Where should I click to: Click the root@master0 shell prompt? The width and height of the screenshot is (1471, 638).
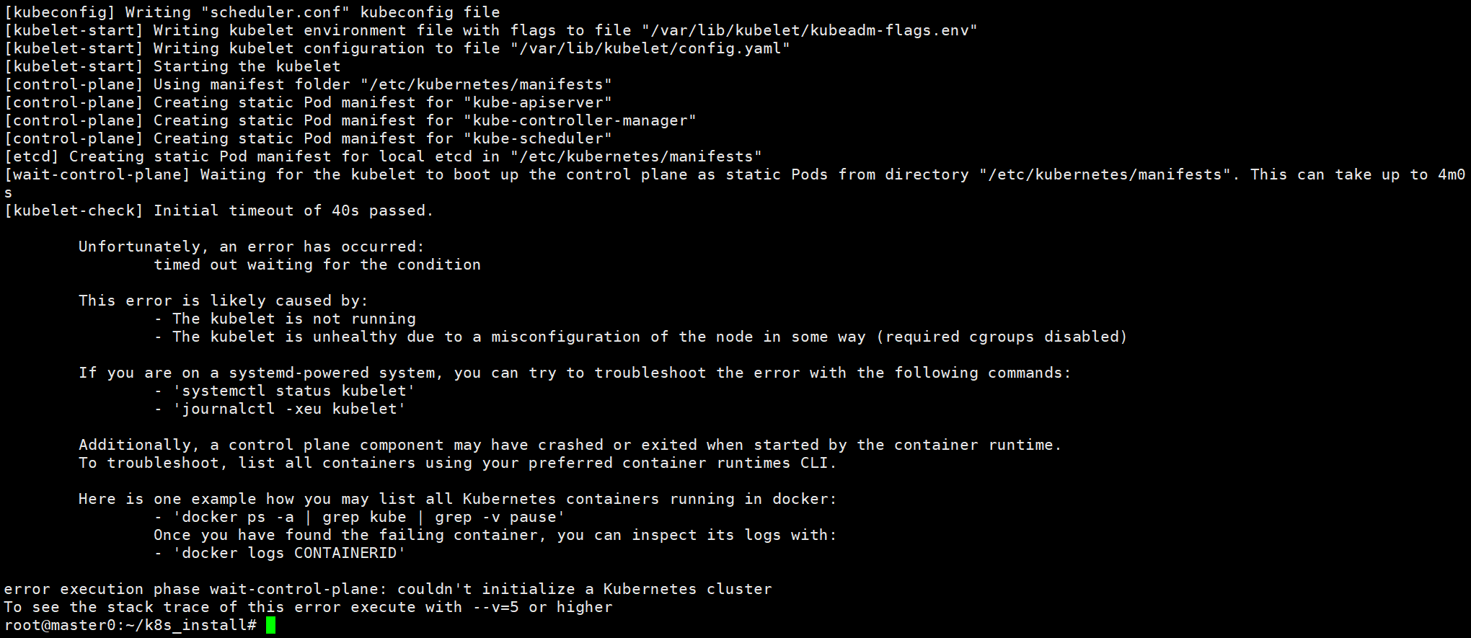click(131, 625)
